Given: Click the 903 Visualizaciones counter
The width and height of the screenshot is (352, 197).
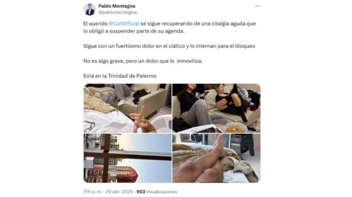Looking at the screenshot, I should click(x=157, y=192).
